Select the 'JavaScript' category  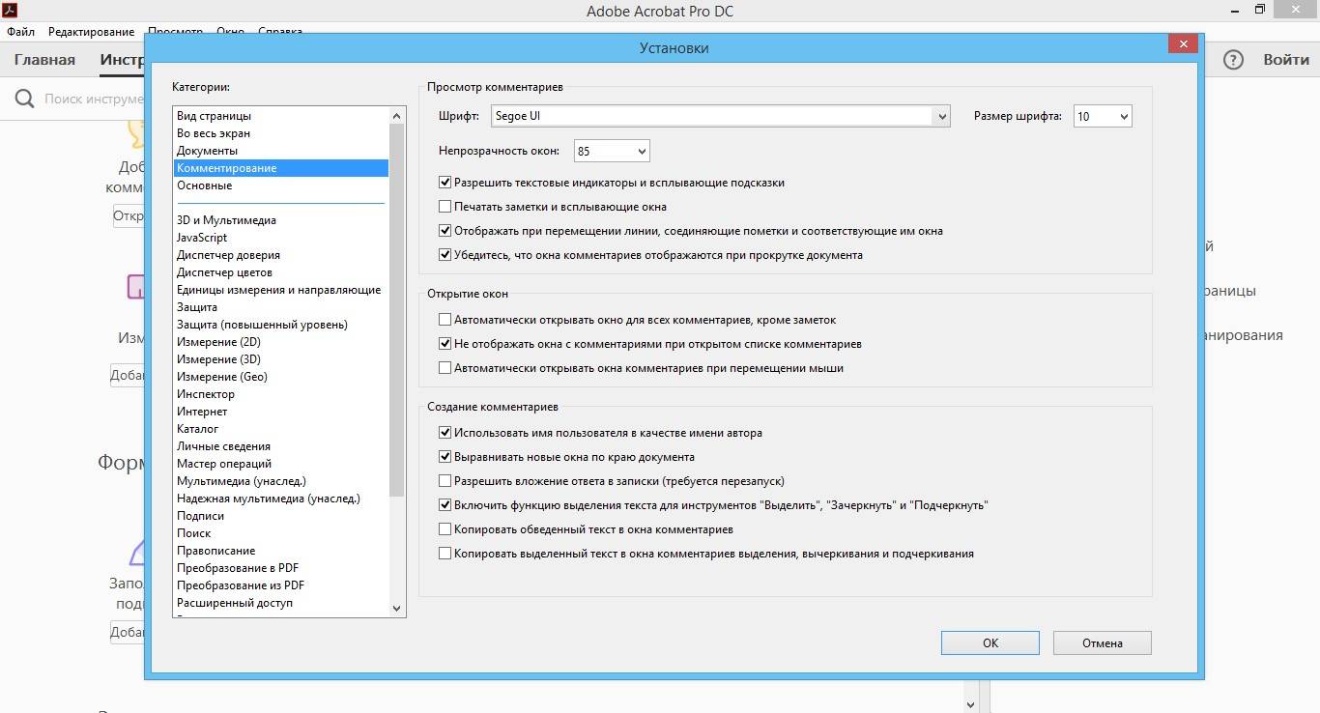coord(280,238)
